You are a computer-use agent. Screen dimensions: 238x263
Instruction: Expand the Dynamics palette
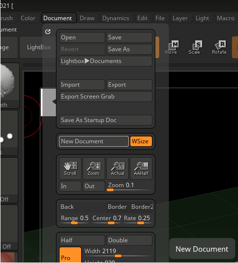pyautogui.click(x=116, y=18)
